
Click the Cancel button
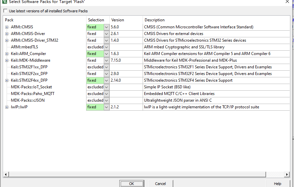[x=161, y=184]
